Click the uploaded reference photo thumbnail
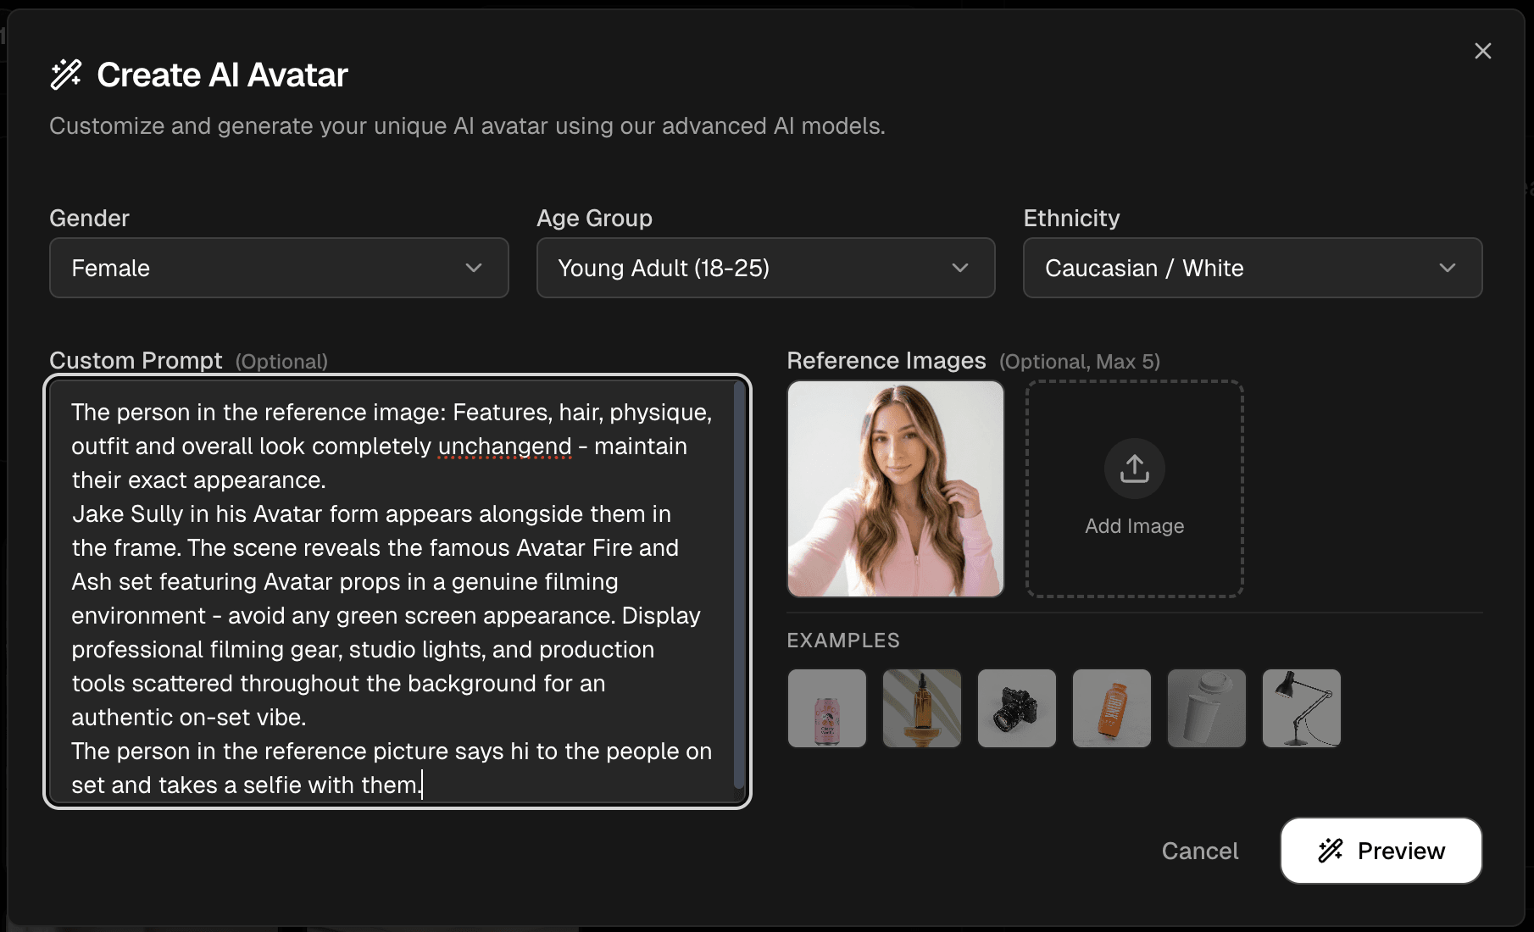Image resolution: width=1534 pixels, height=932 pixels. [895, 489]
